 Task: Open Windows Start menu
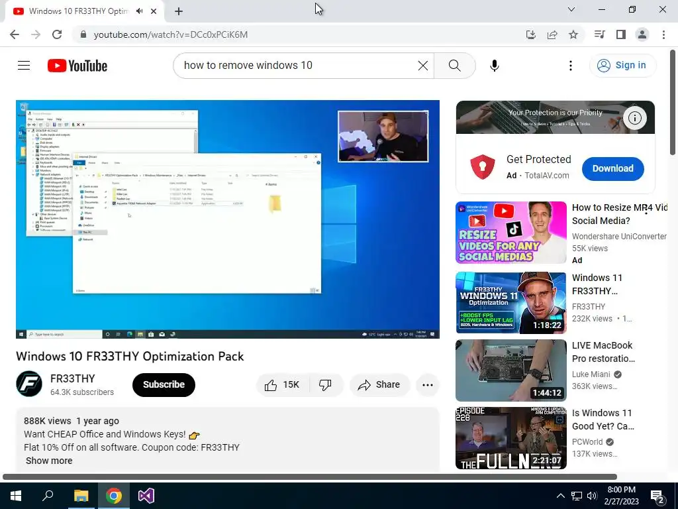[x=16, y=496]
